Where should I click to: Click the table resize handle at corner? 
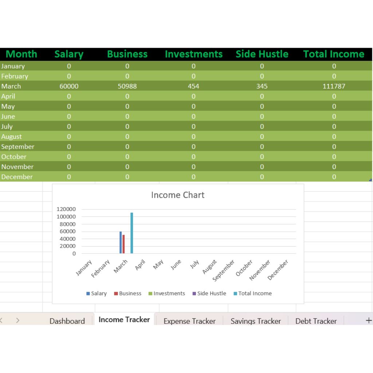[x=370, y=180]
